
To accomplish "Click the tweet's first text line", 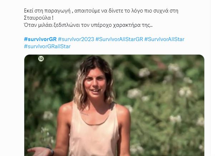I will (101, 11).
